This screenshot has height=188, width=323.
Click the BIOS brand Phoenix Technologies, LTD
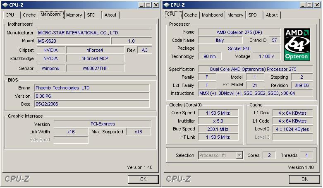(x=92, y=88)
